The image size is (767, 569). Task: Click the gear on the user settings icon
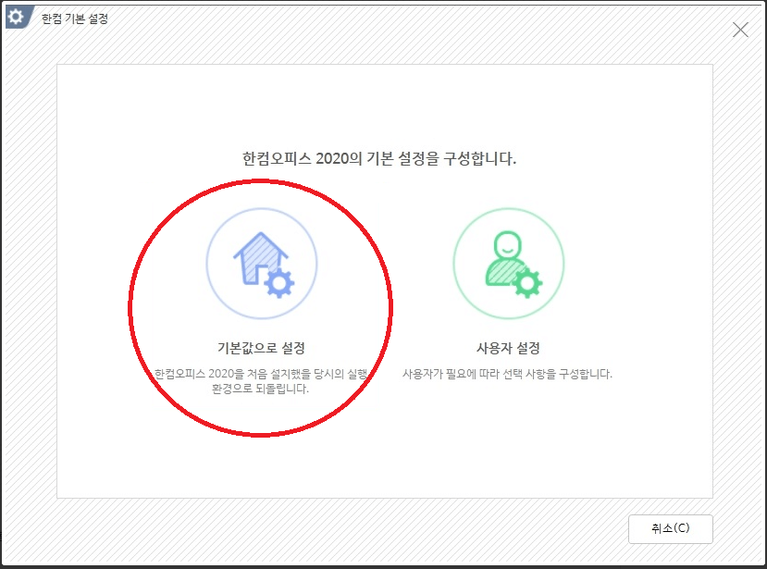coord(526,282)
